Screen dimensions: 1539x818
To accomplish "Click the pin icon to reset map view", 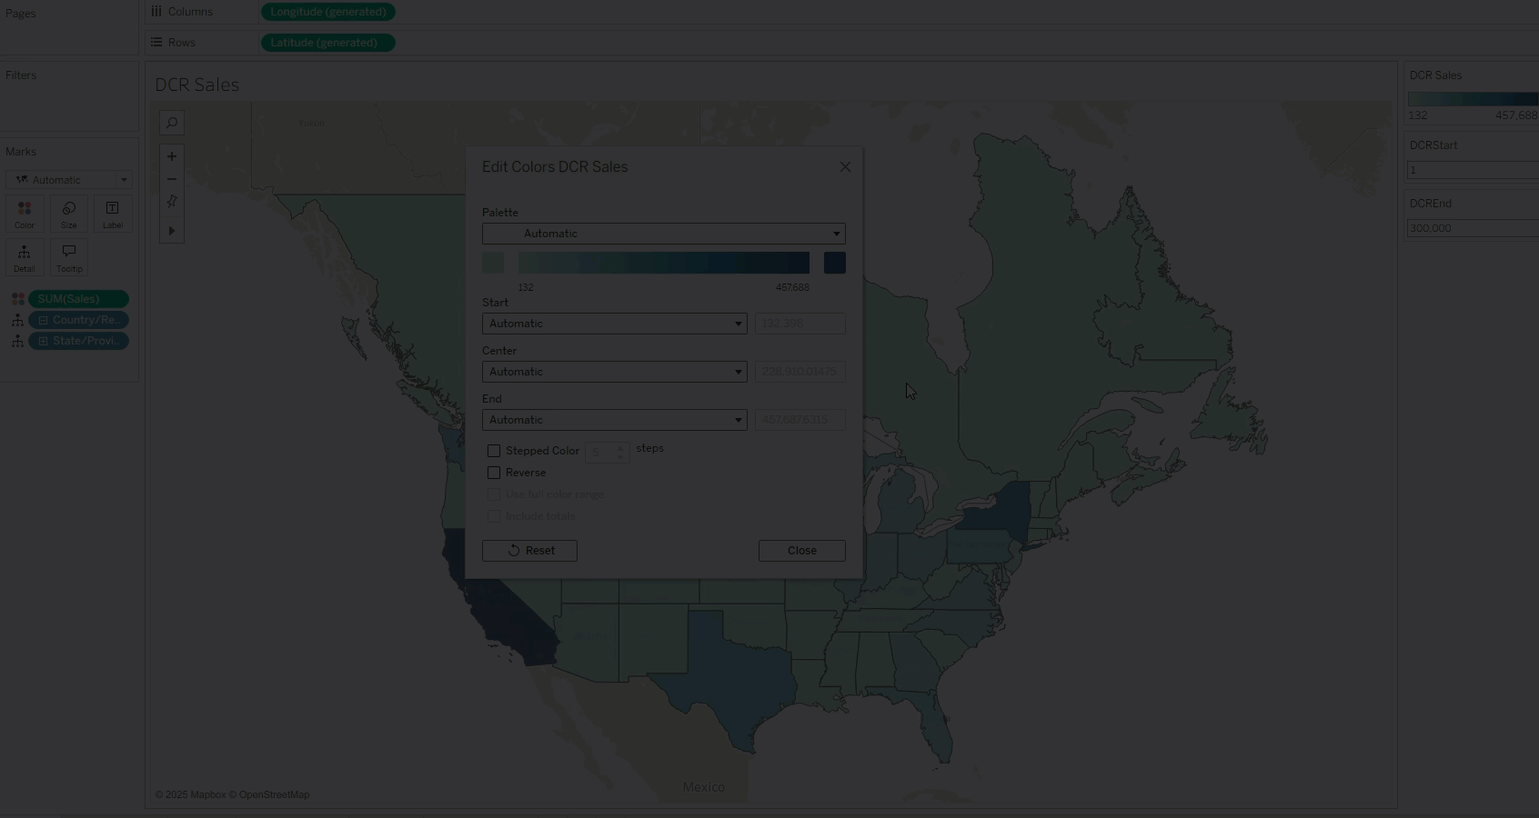I will [171, 202].
